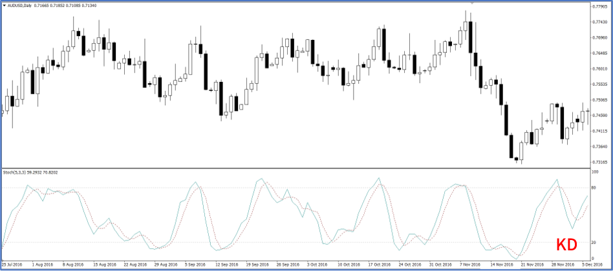
Task: Select the 0.76010 price level on the scale
Action: (599, 68)
